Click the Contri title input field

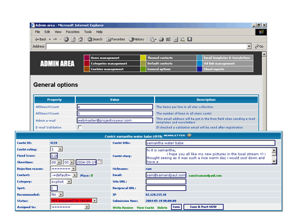click(210, 143)
